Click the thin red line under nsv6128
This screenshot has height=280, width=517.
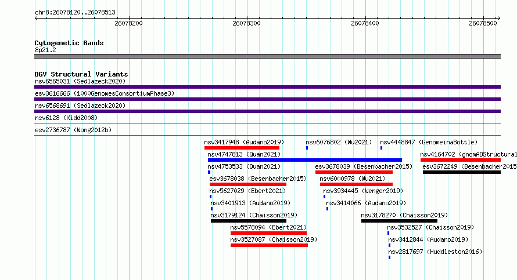[267, 123]
